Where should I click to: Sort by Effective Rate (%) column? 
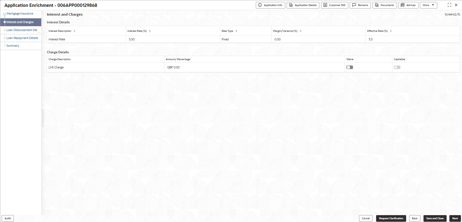pos(391,31)
